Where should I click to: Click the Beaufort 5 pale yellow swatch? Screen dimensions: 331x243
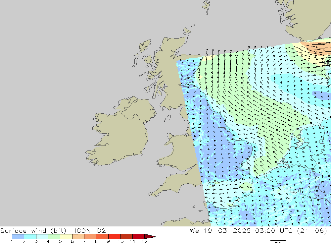click(66, 236)
